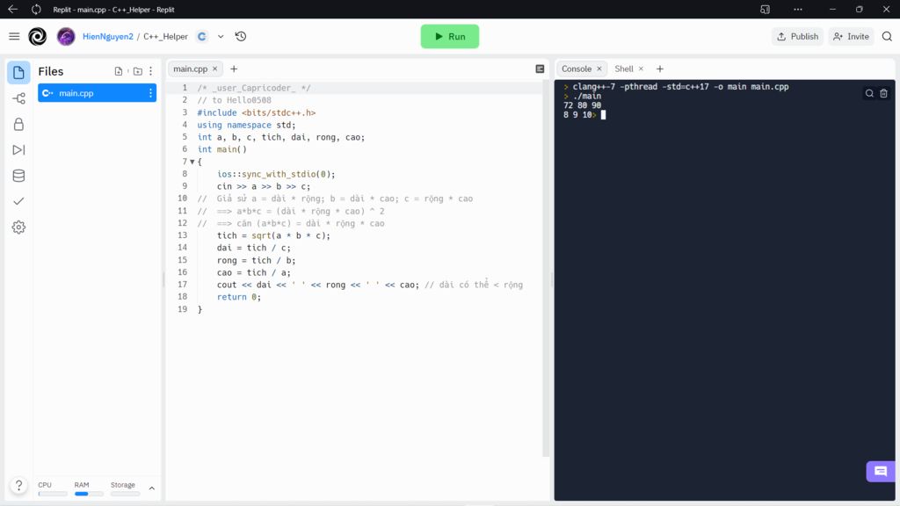Clear console with trash icon

[884, 93]
